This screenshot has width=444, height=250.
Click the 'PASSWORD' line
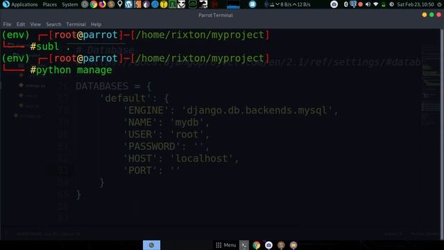coord(166,147)
